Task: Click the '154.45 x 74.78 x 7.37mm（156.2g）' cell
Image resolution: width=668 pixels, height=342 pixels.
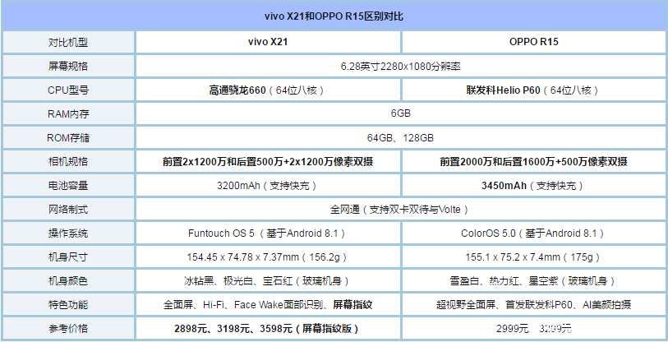Action: pos(268,257)
